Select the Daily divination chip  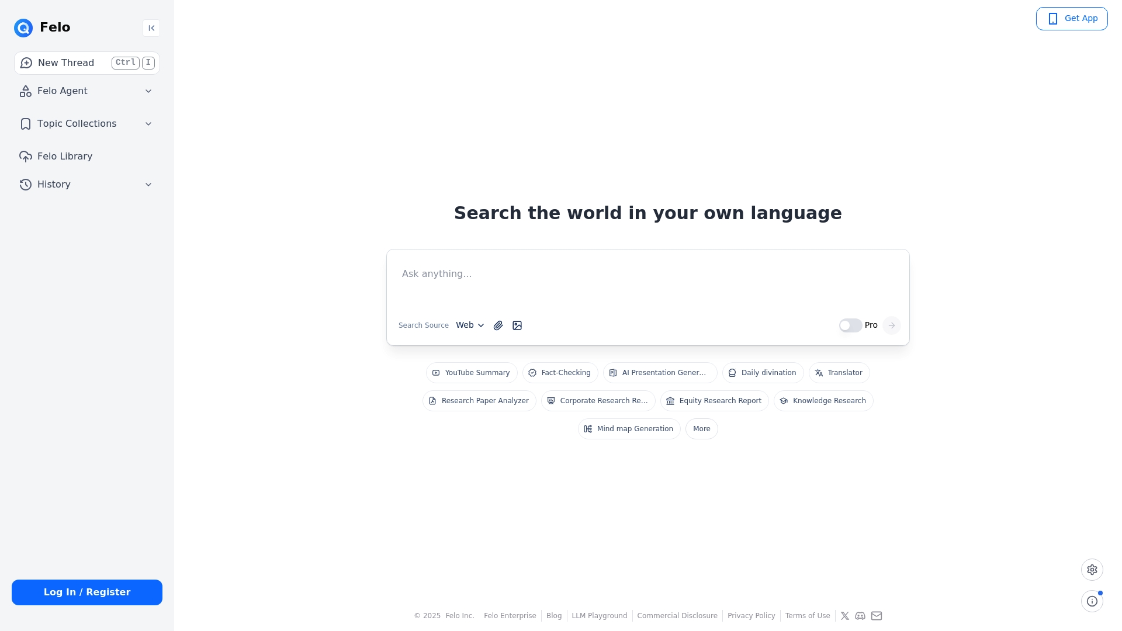click(763, 373)
